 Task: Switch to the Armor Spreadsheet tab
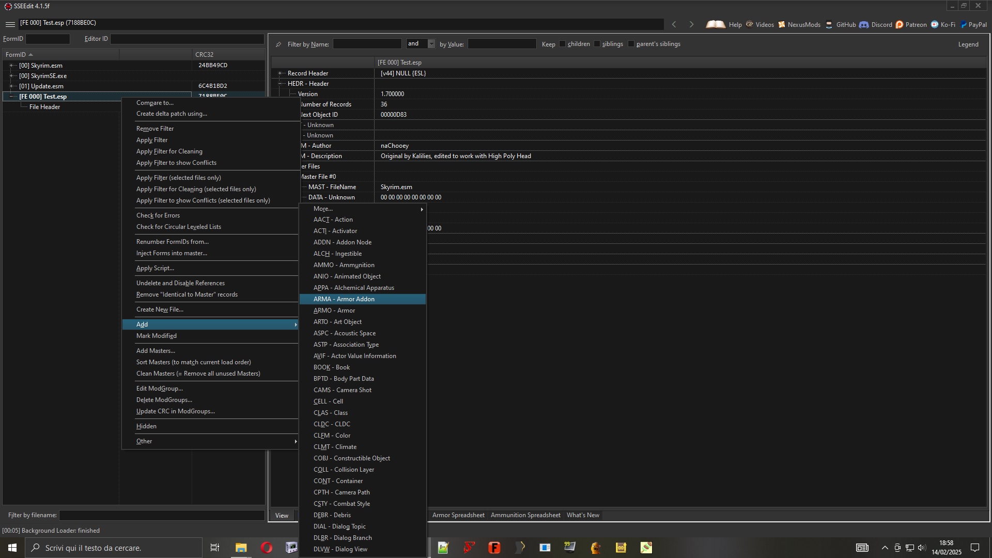(x=458, y=515)
